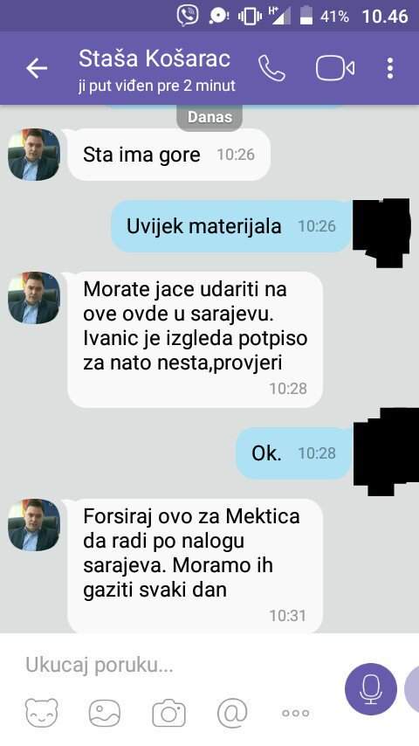Tap the avatar next to 'Morate jace udariti' message
The width and height of the screenshot is (419, 746).
pyautogui.click(x=34, y=298)
